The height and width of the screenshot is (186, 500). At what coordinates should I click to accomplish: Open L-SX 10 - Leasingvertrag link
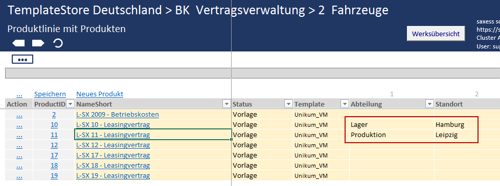point(113,125)
